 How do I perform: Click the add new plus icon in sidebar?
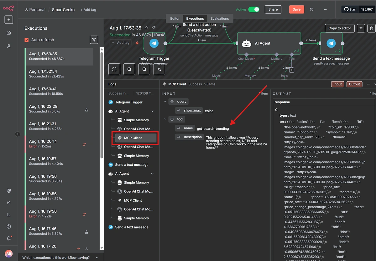tap(9, 19)
